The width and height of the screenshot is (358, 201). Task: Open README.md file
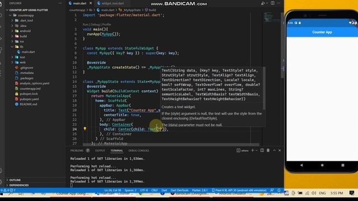(29, 104)
